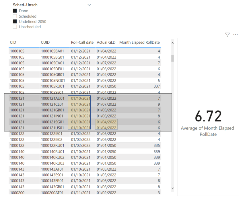Select cell 1000143AT01

point(52,169)
